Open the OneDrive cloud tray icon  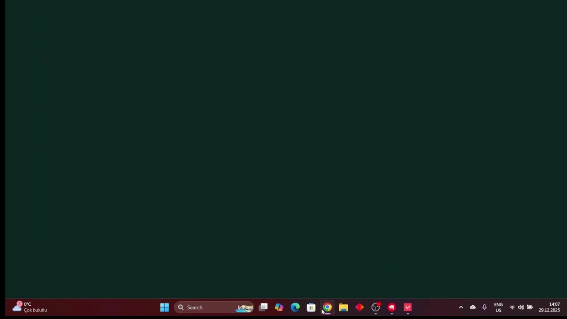point(473,307)
